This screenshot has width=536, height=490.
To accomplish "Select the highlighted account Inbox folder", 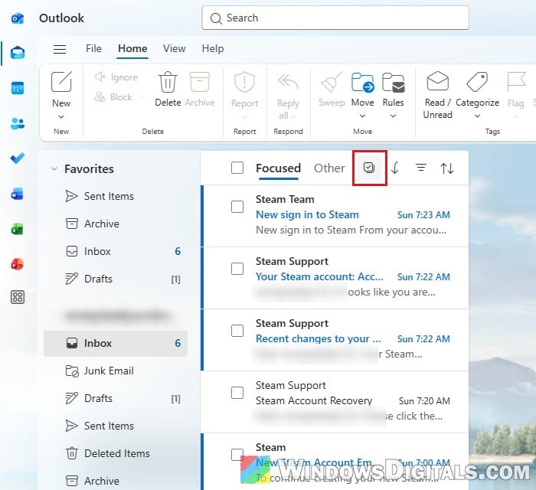I will pyautogui.click(x=116, y=344).
